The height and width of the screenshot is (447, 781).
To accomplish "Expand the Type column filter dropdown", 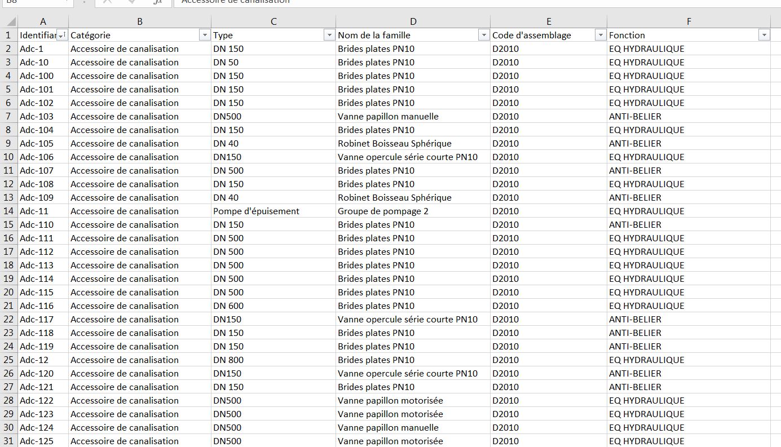I will tap(329, 36).
